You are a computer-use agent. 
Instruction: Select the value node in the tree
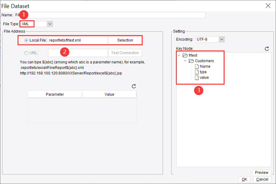point(204,77)
